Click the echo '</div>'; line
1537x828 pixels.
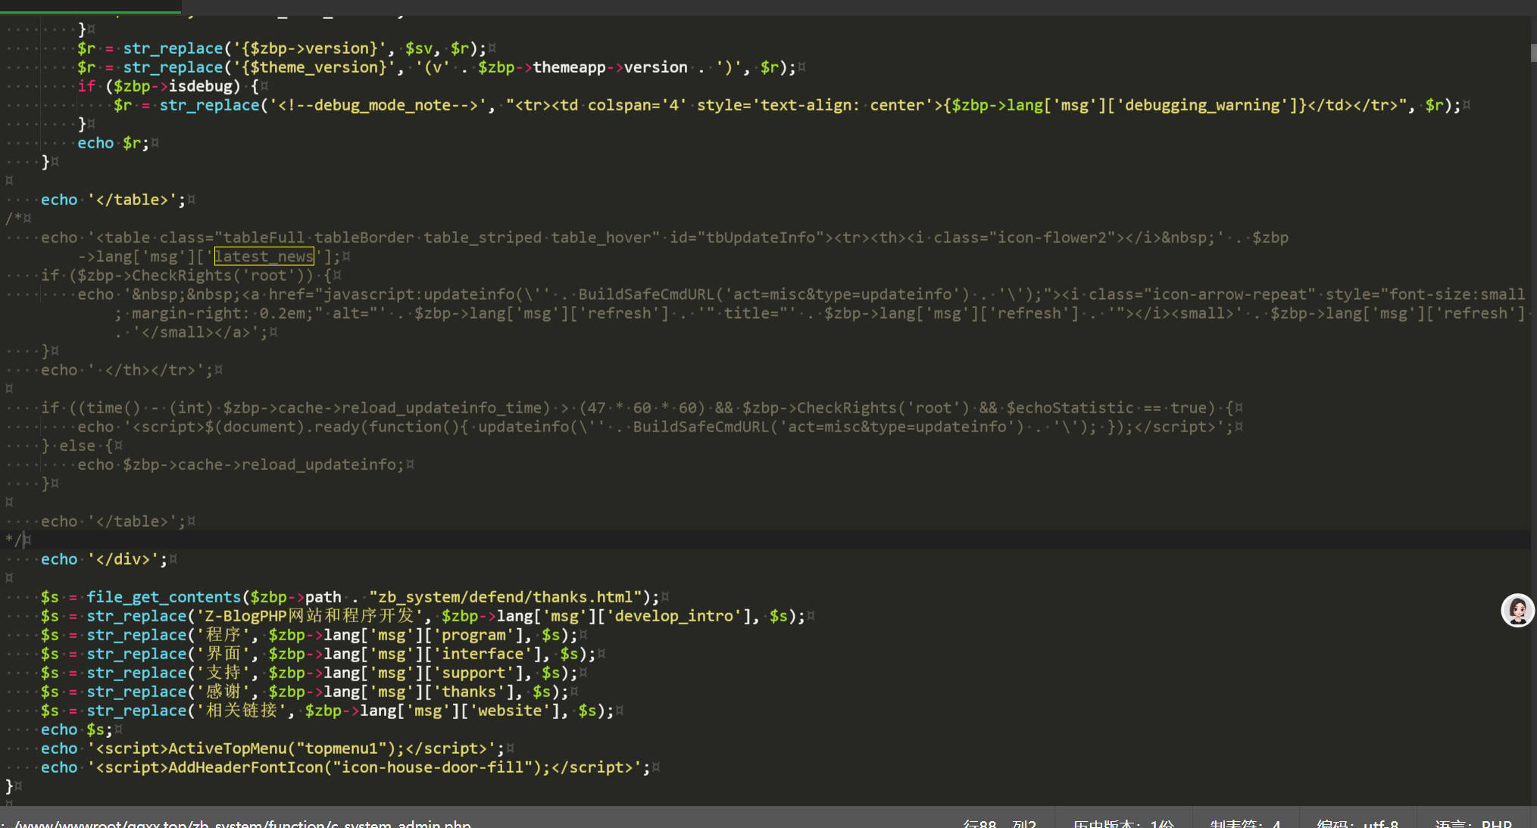pyautogui.click(x=104, y=559)
